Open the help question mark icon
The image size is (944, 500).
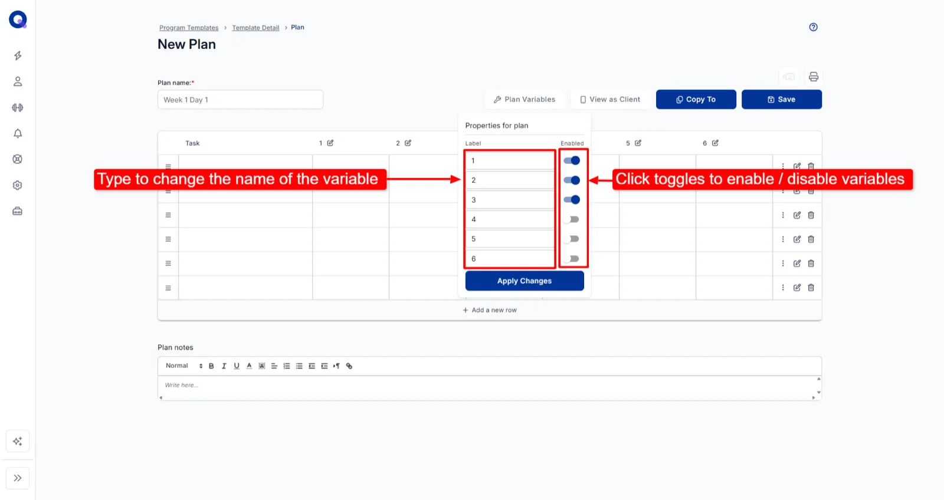click(x=813, y=27)
